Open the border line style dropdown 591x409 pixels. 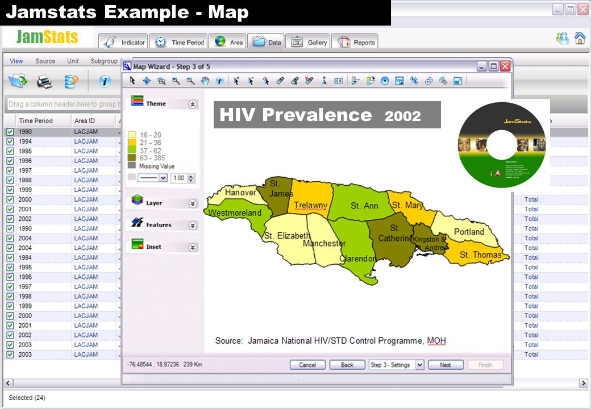(x=163, y=178)
